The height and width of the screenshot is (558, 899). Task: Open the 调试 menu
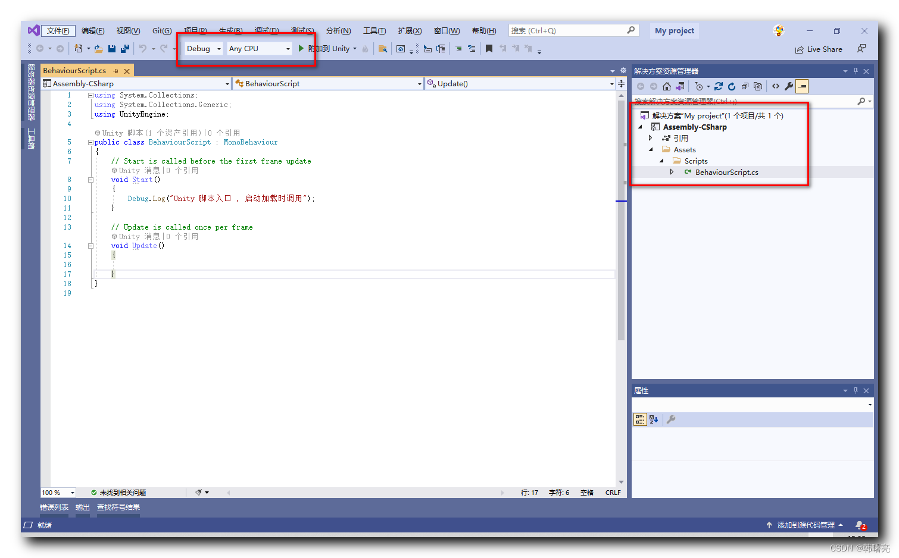point(266,30)
